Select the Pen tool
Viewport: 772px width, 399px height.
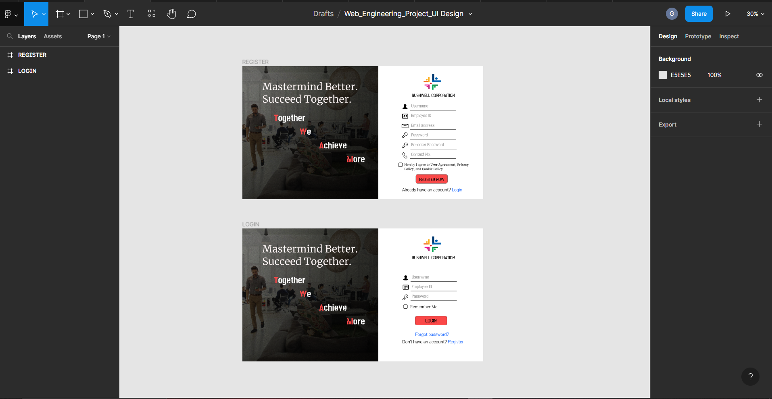106,13
